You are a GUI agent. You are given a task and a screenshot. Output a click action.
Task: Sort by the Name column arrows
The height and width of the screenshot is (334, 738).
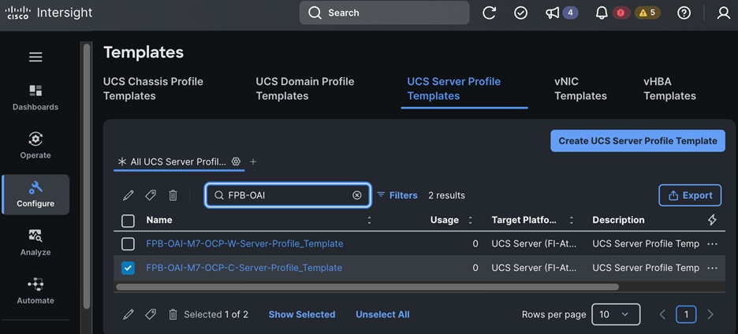click(x=370, y=220)
